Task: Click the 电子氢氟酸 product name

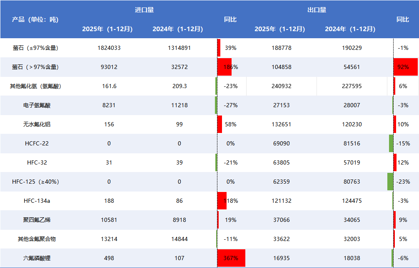Action: (37, 105)
